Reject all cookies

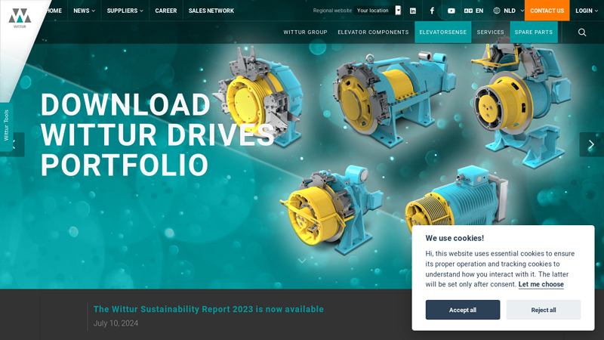(x=543, y=310)
